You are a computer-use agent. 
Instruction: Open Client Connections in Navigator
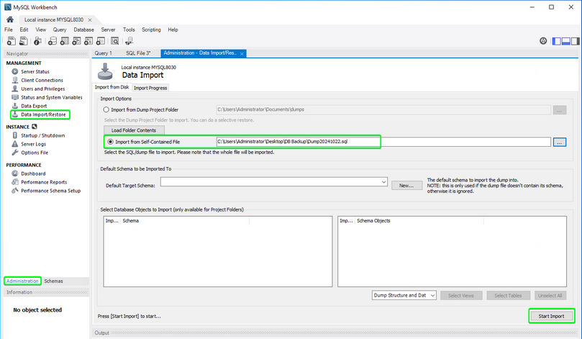(x=42, y=80)
